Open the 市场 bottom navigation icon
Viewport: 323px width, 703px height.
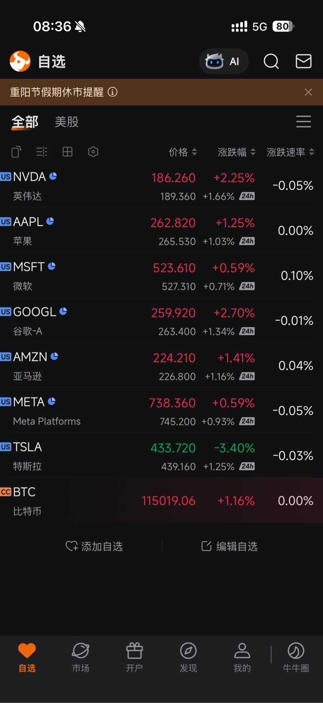[x=81, y=657]
